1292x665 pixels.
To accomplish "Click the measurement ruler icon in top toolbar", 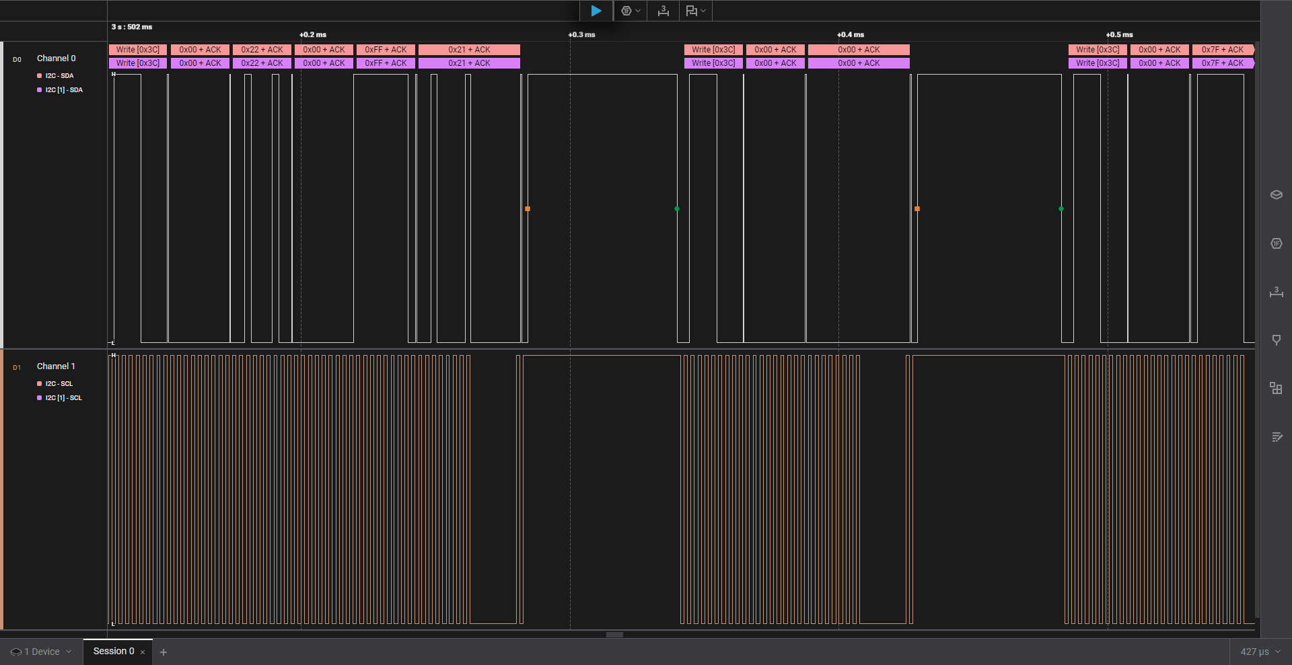I will click(663, 11).
